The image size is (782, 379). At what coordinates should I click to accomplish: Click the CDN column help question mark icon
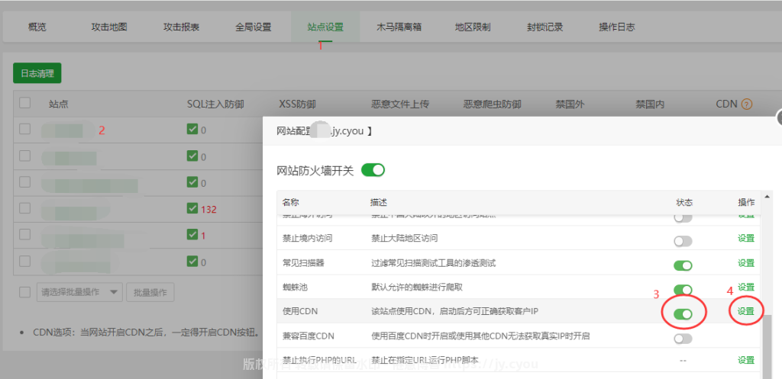(x=747, y=104)
